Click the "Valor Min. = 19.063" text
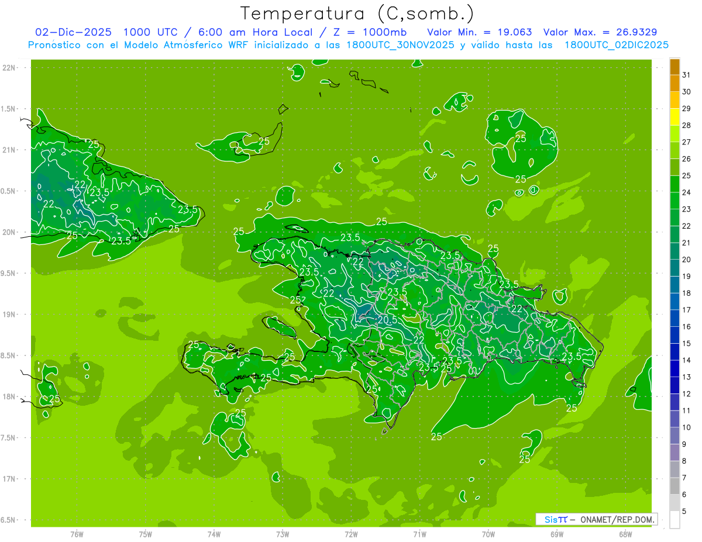The width and height of the screenshot is (702, 542). (x=479, y=32)
